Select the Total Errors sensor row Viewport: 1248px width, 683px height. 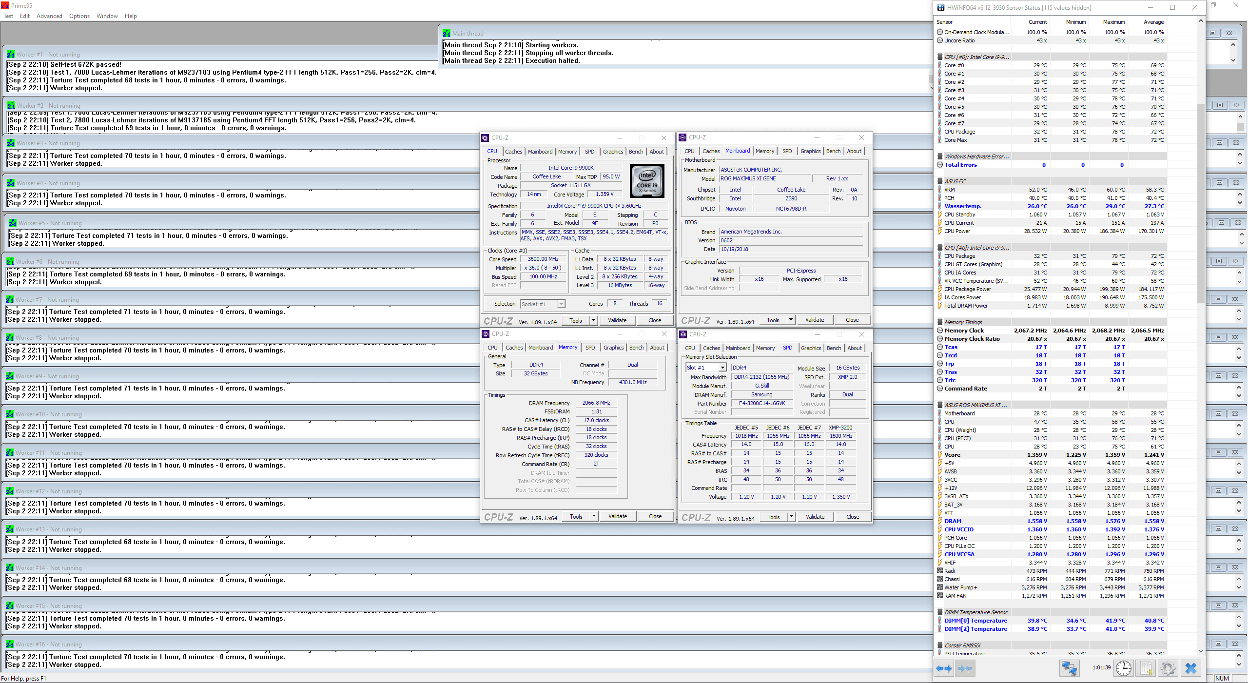1051,165
